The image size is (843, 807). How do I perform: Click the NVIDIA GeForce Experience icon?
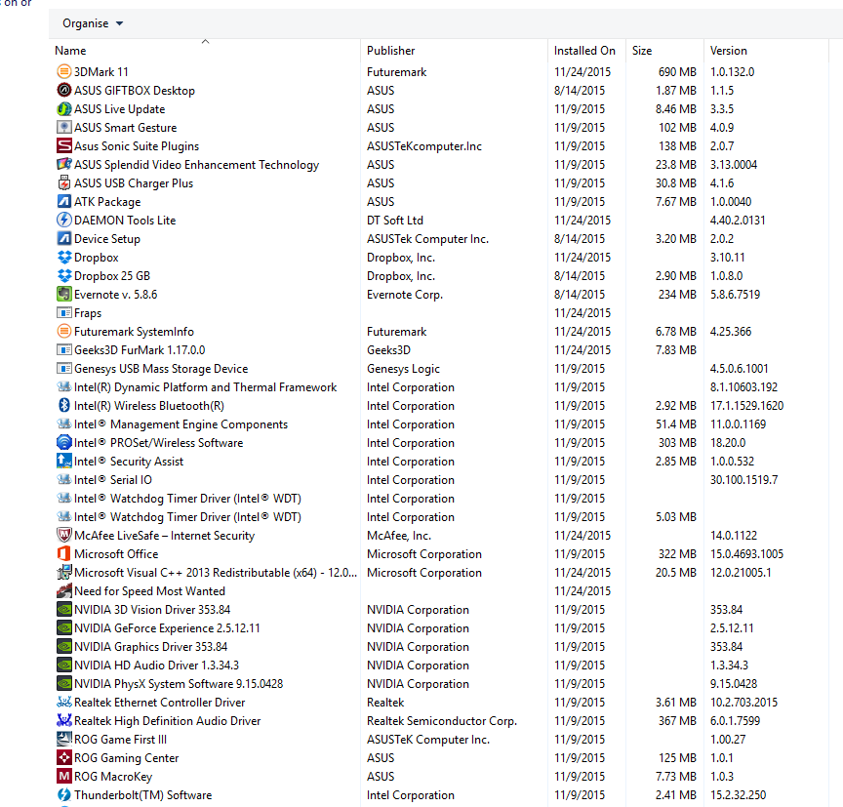point(64,628)
